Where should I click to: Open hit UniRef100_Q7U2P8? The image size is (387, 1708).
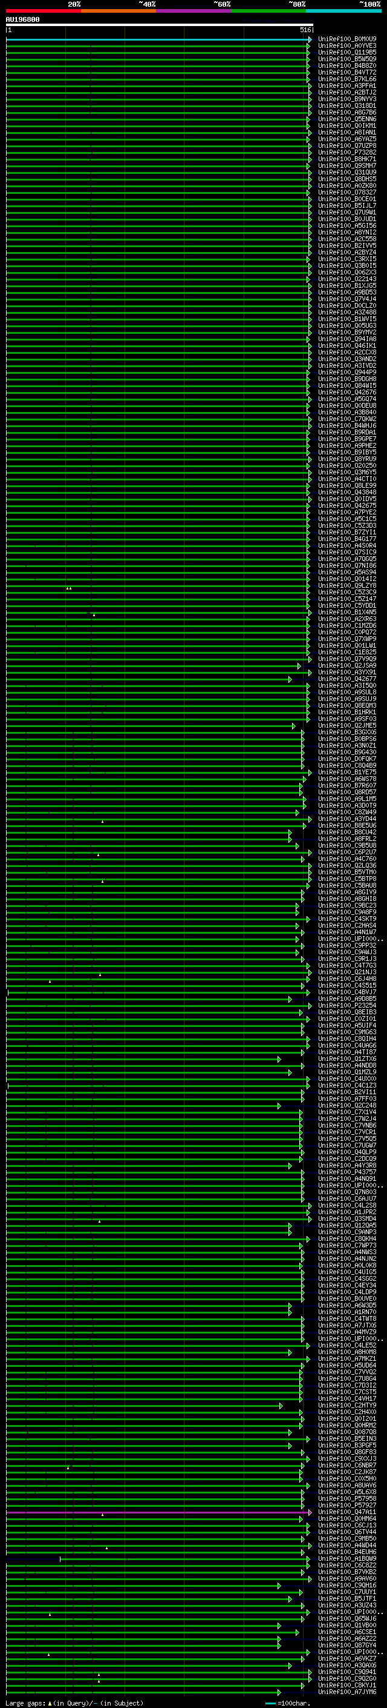(347, 145)
